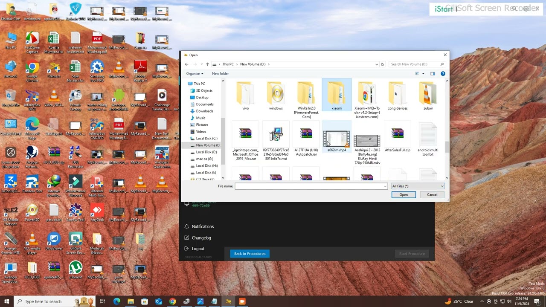Expand the address bar history dropdown
This screenshot has width=546, height=307.
[377, 64]
